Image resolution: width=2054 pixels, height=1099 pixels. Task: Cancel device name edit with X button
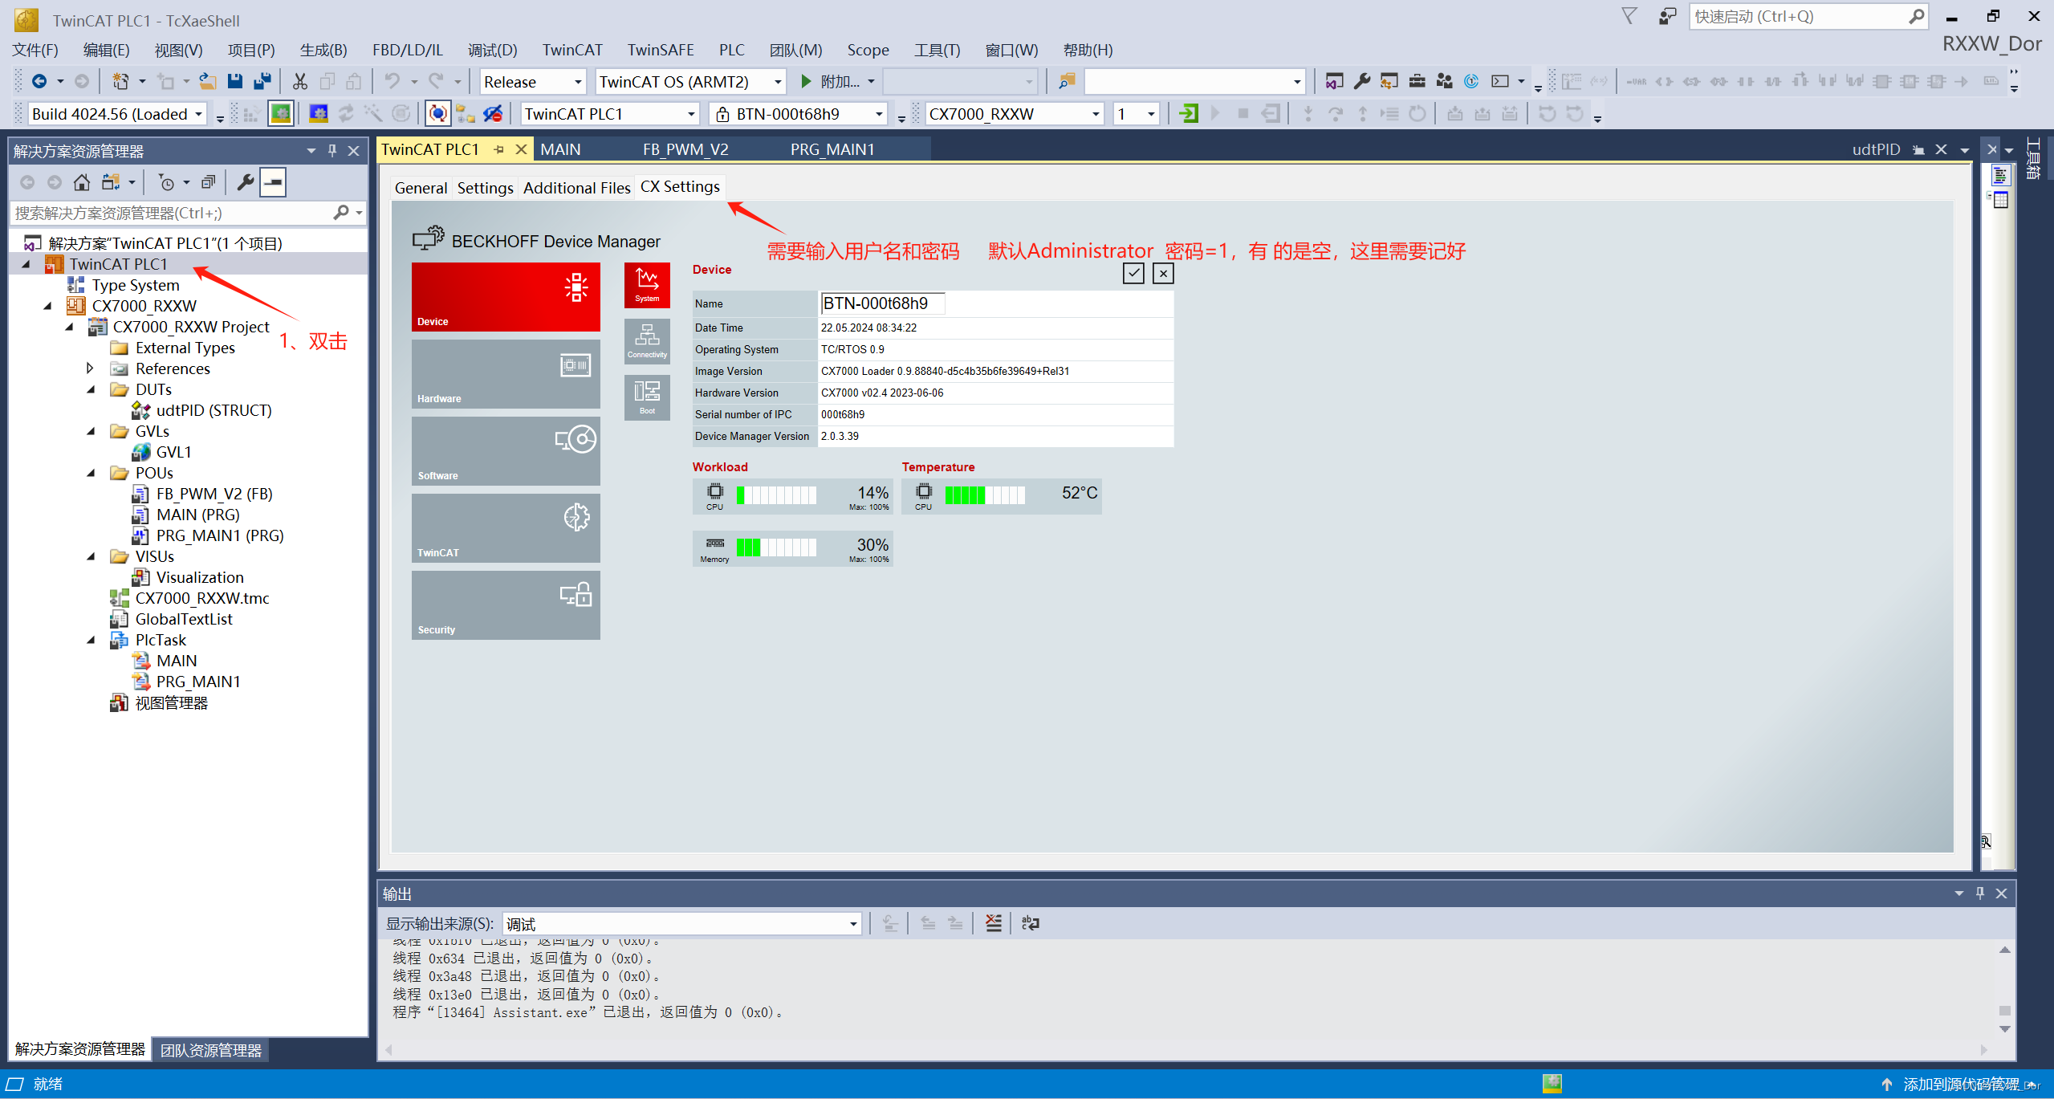(x=1163, y=274)
